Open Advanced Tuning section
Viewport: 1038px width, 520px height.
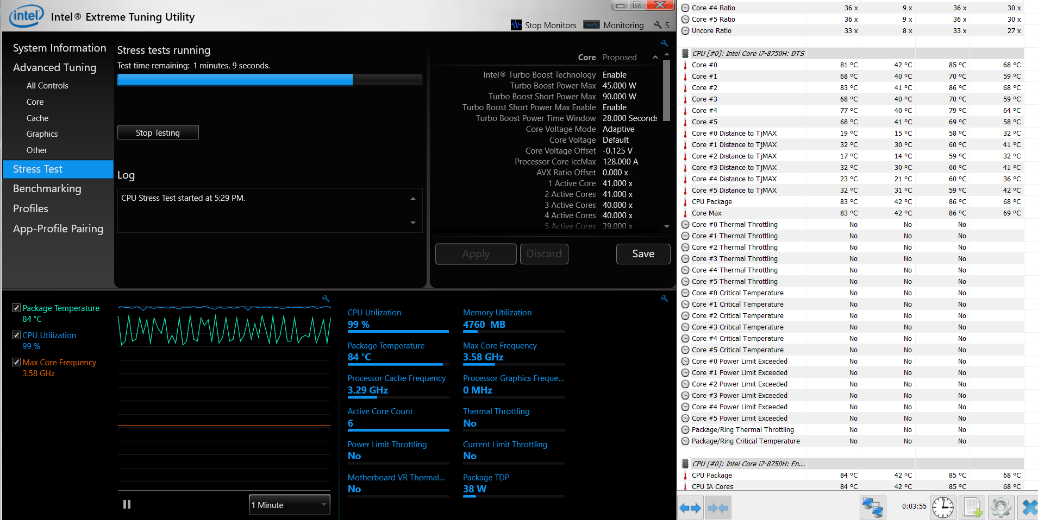[54, 67]
